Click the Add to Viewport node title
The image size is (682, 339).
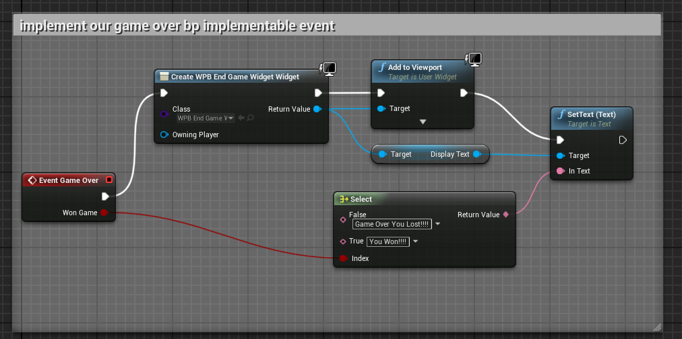click(x=415, y=67)
